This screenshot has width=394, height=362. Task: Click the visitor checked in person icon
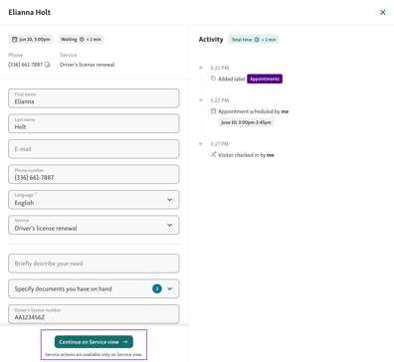point(213,154)
